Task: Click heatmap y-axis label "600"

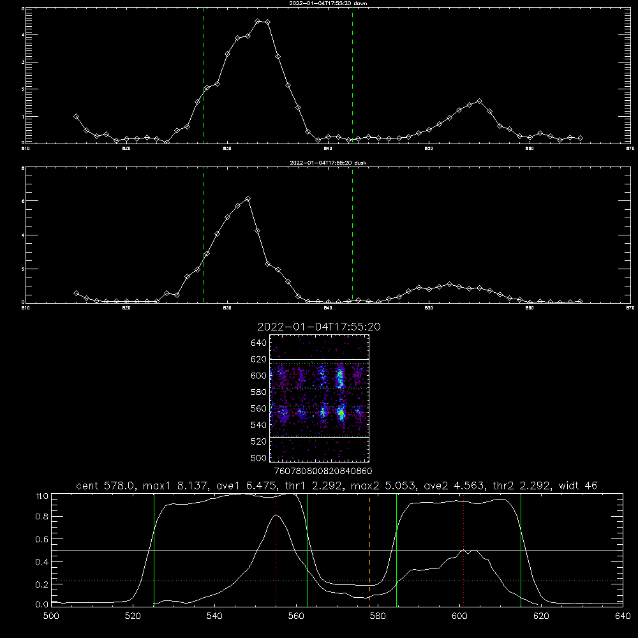Action: click(258, 376)
